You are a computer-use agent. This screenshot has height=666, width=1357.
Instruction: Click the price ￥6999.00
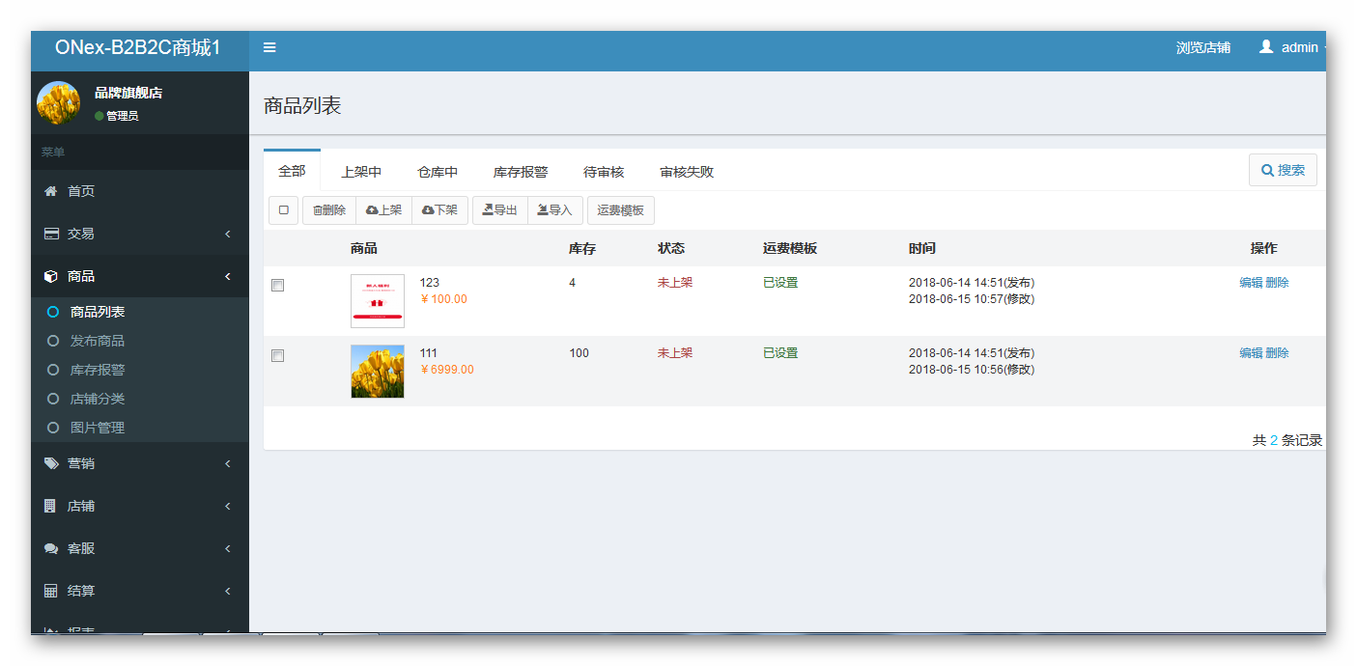coord(447,370)
